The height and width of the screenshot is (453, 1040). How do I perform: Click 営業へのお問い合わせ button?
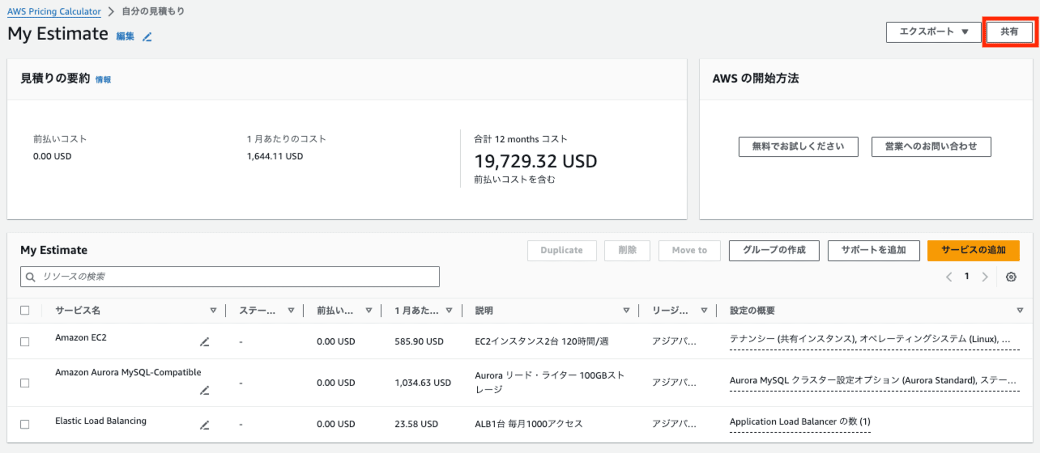[x=931, y=146]
